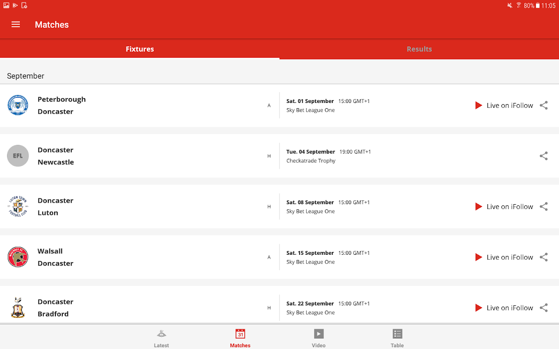Tap the image notification icon in status bar

[x=6, y=5]
